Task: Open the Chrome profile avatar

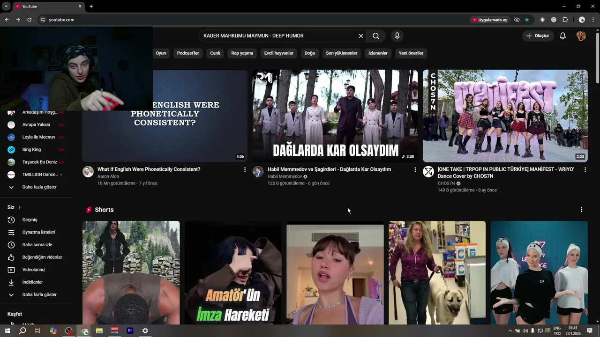Action: pyautogui.click(x=582, y=20)
